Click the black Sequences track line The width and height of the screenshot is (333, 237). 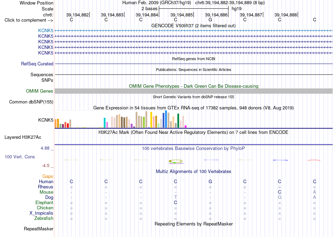pos(194,74)
